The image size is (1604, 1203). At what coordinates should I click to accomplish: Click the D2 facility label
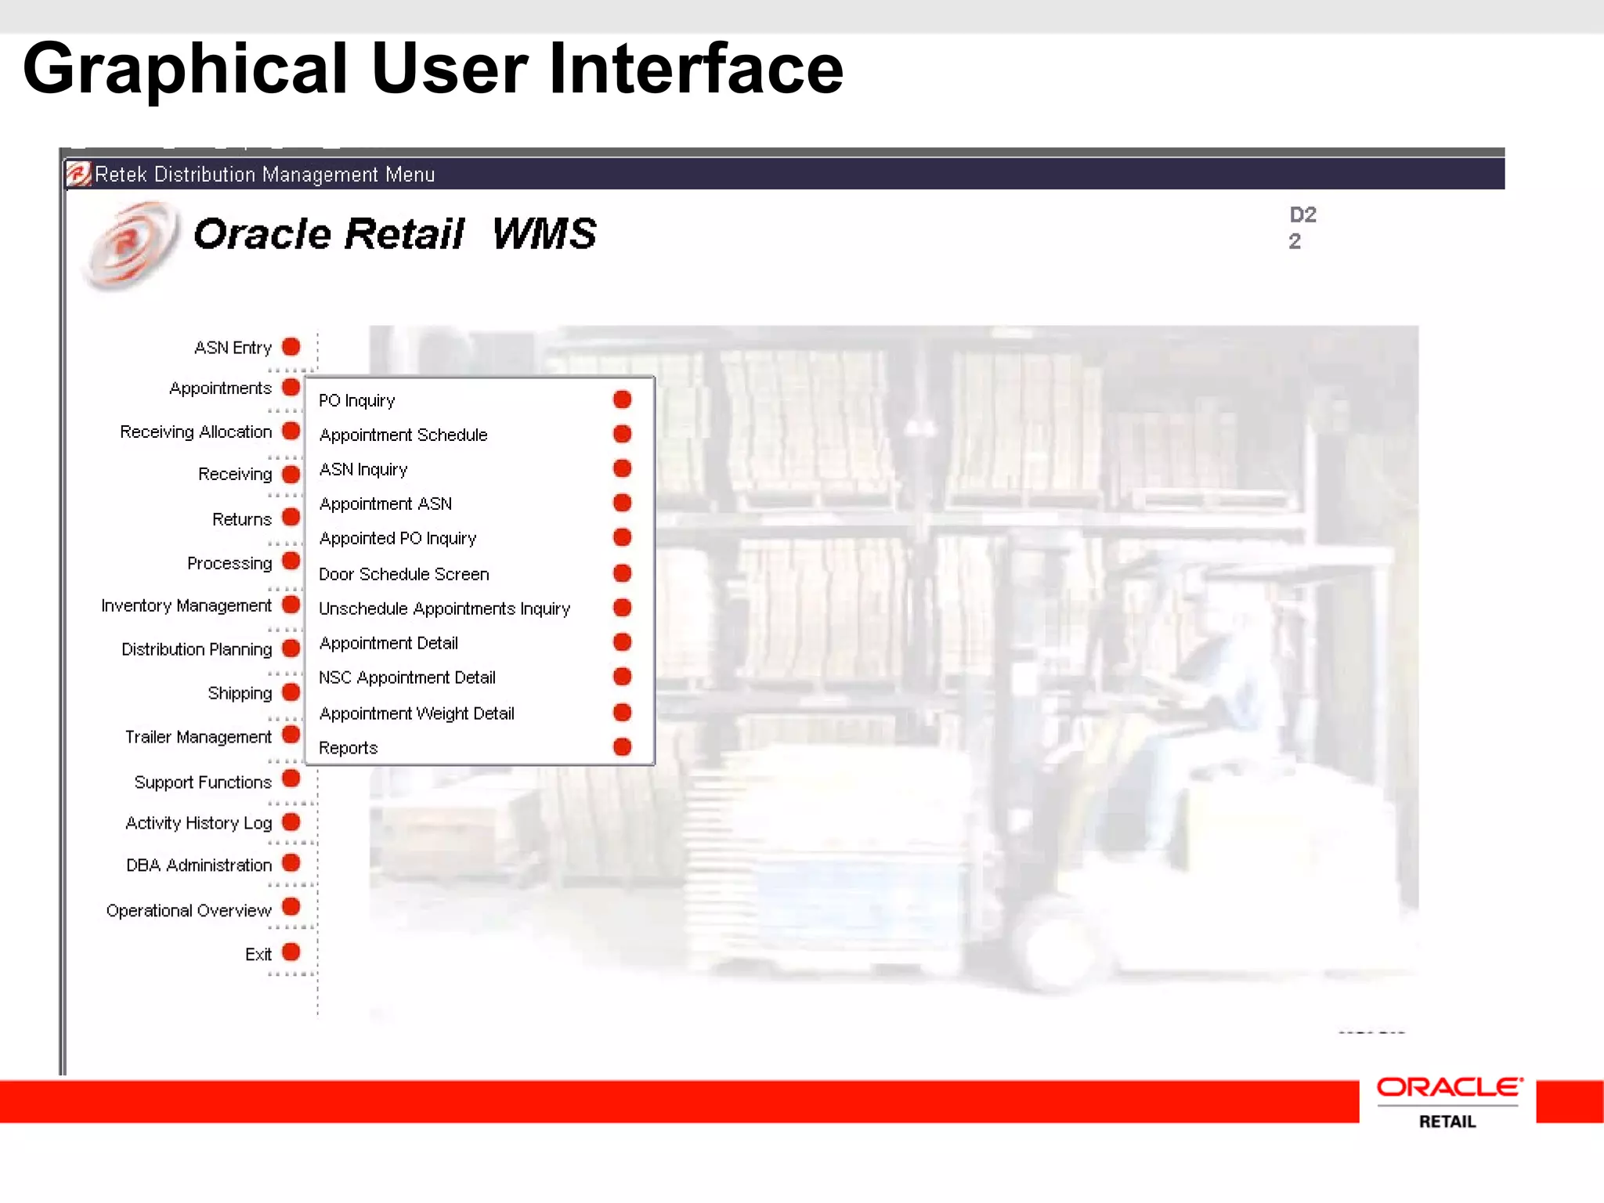coord(1303,215)
